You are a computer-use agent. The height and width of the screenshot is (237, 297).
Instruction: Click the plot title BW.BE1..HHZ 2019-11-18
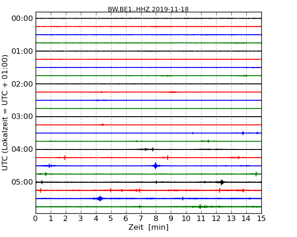148,9
